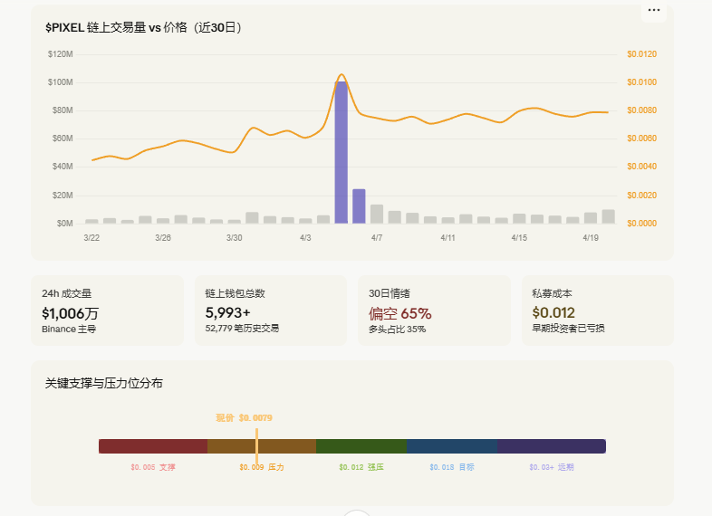Select the 24h 成交量 stat card

pos(107,311)
